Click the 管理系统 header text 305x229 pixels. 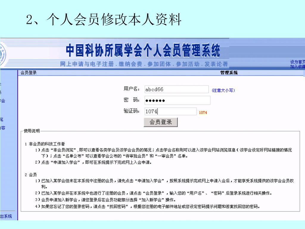tap(229, 73)
